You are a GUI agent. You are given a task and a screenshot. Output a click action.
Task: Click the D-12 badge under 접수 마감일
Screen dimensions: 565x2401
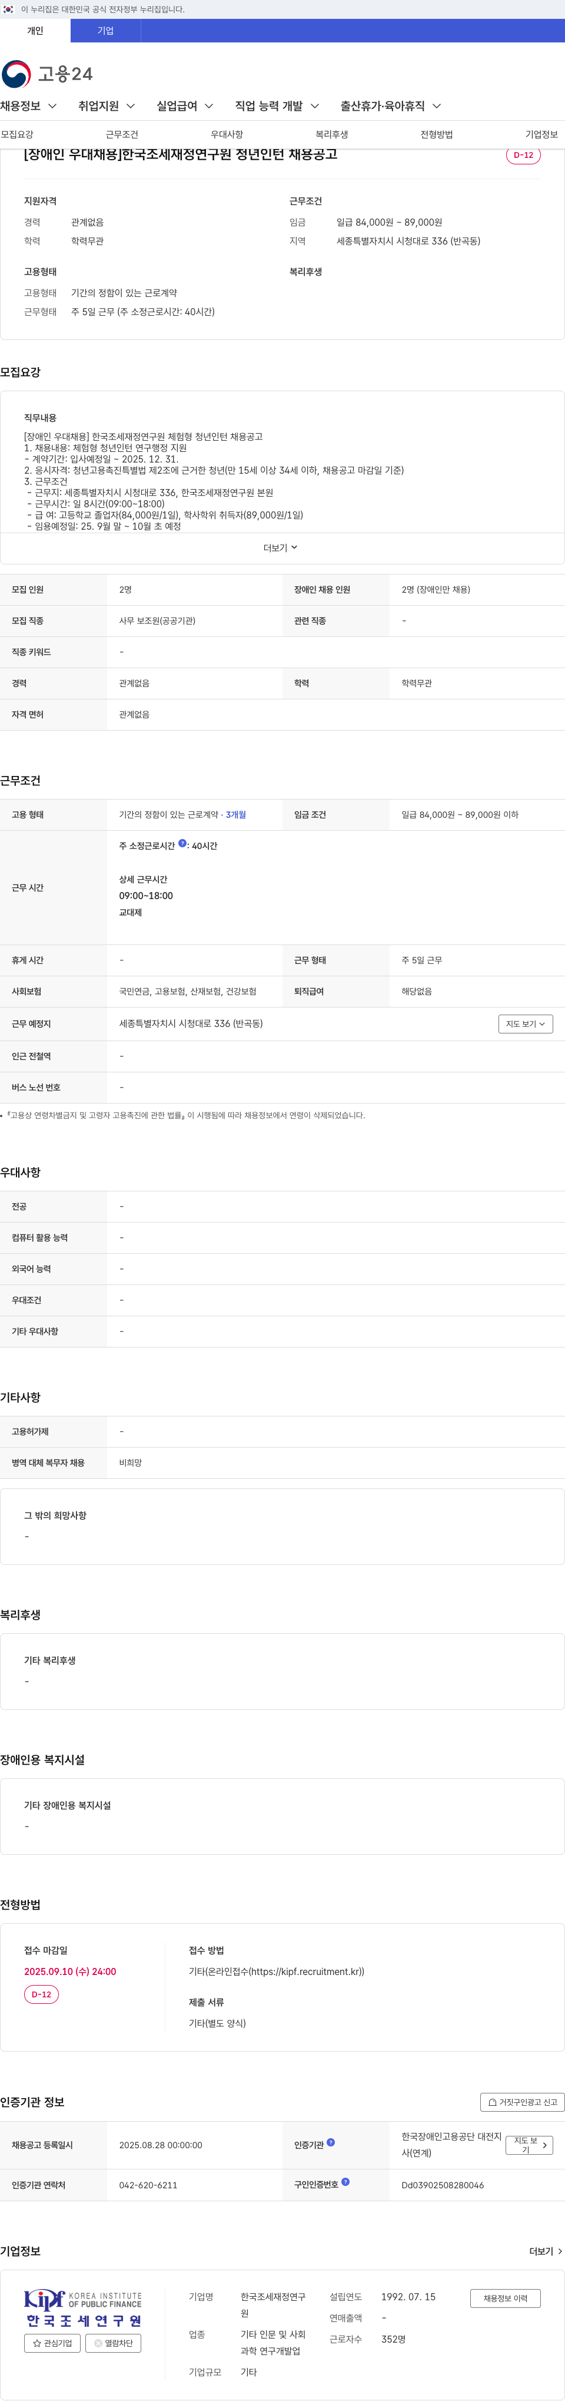coord(41,1994)
